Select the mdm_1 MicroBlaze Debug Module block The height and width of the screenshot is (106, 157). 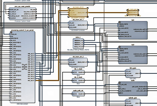coord(78,43)
